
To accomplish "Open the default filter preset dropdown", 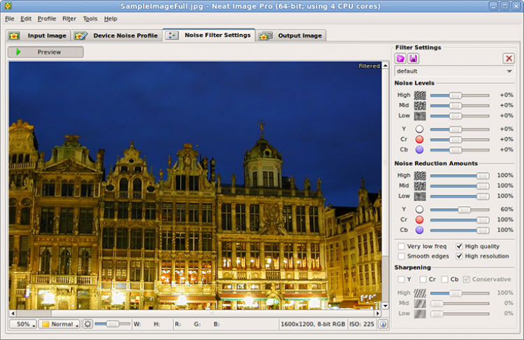I will tap(454, 71).
